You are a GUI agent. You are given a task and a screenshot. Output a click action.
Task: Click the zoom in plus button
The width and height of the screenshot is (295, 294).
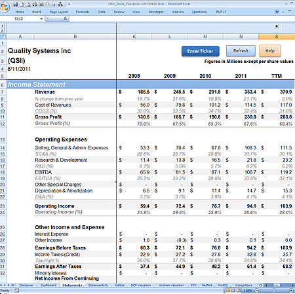pyautogui.click(x=291, y=291)
